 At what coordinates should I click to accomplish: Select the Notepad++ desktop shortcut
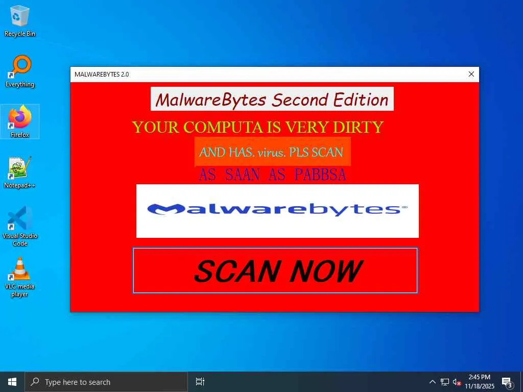pos(20,173)
